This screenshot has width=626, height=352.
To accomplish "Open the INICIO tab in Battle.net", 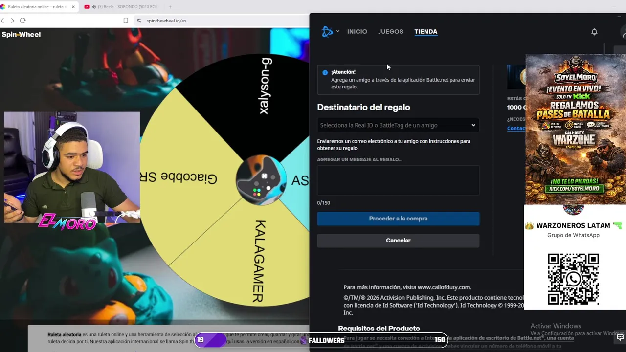I will 357,31.
